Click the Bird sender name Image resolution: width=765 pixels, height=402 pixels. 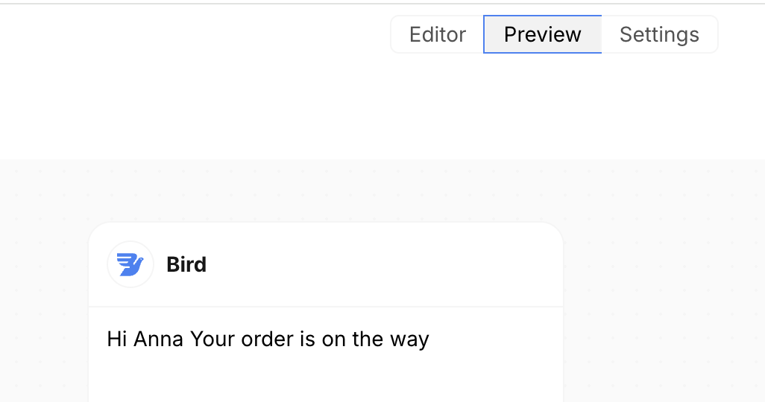click(186, 265)
